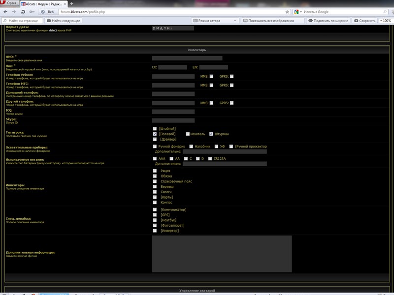Click the Другой телефон input field
The height and width of the screenshot is (295, 394).
tap(173, 103)
